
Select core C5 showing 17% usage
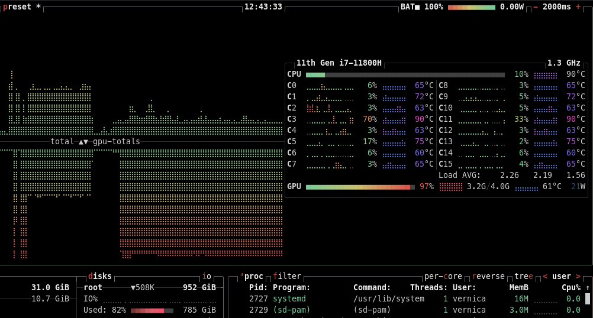tap(360, 142)
